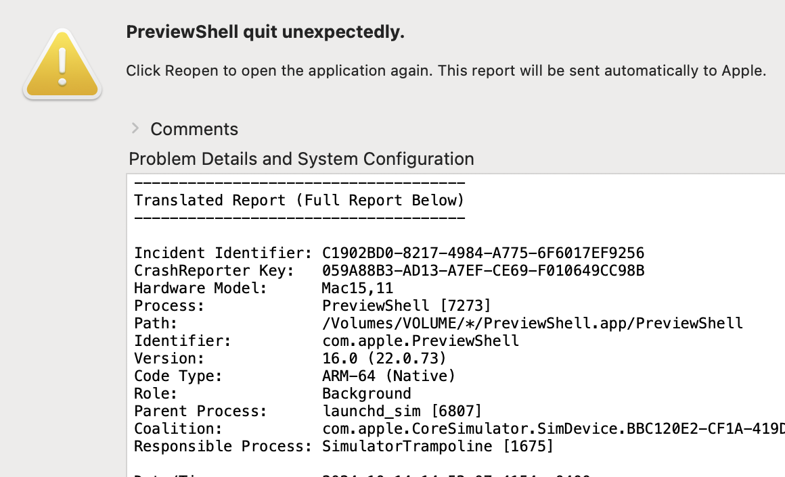The image size is (785, 477).
Task: Click the Hardware Model value Mac15,11
Action: pos(357,288)
